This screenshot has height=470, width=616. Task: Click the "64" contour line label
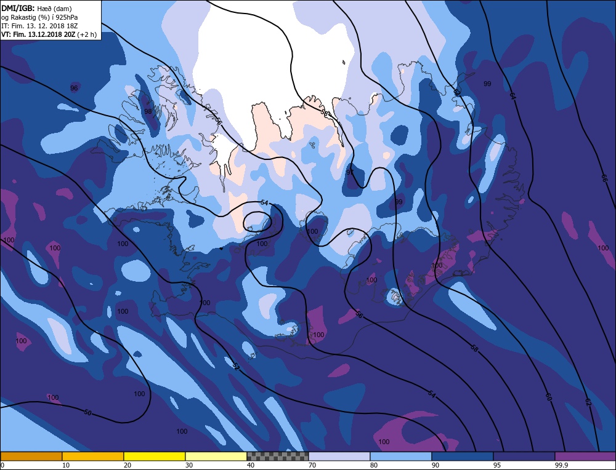(513, 95)
